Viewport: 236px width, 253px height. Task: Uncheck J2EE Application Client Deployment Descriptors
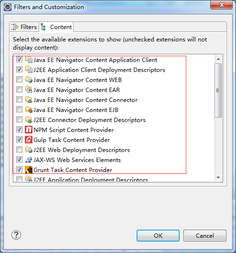[x=19, y=70]
